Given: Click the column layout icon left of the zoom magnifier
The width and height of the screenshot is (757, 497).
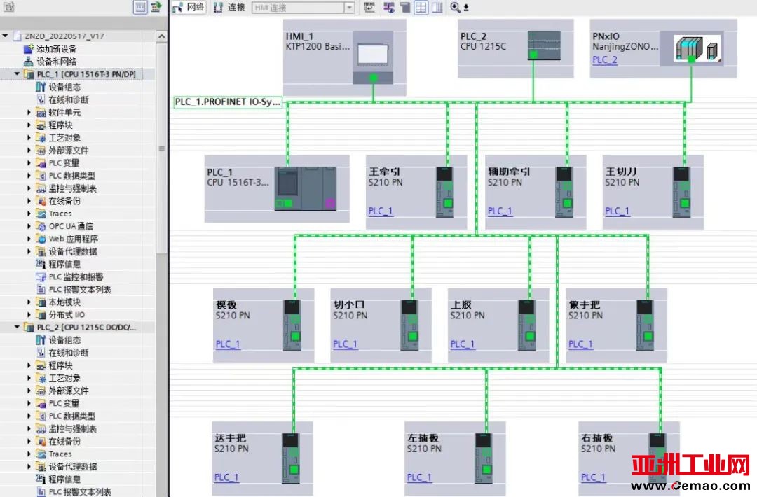Looking at the screenshot, I should pyautogui.click(x=437, y=7).
